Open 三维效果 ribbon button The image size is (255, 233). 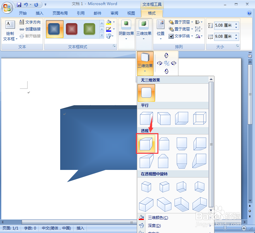(144, 30)
